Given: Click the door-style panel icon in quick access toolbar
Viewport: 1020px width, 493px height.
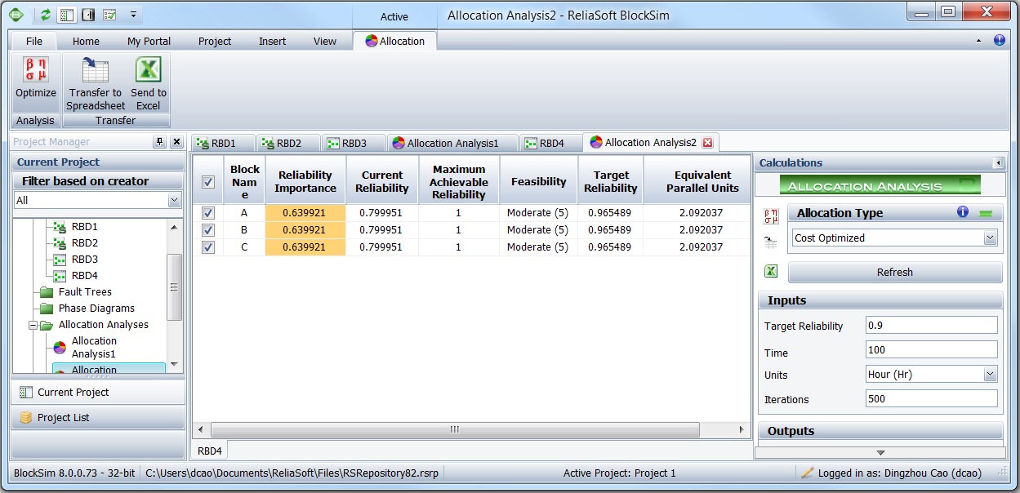Looking at the screenshot, I should point(88,15).
